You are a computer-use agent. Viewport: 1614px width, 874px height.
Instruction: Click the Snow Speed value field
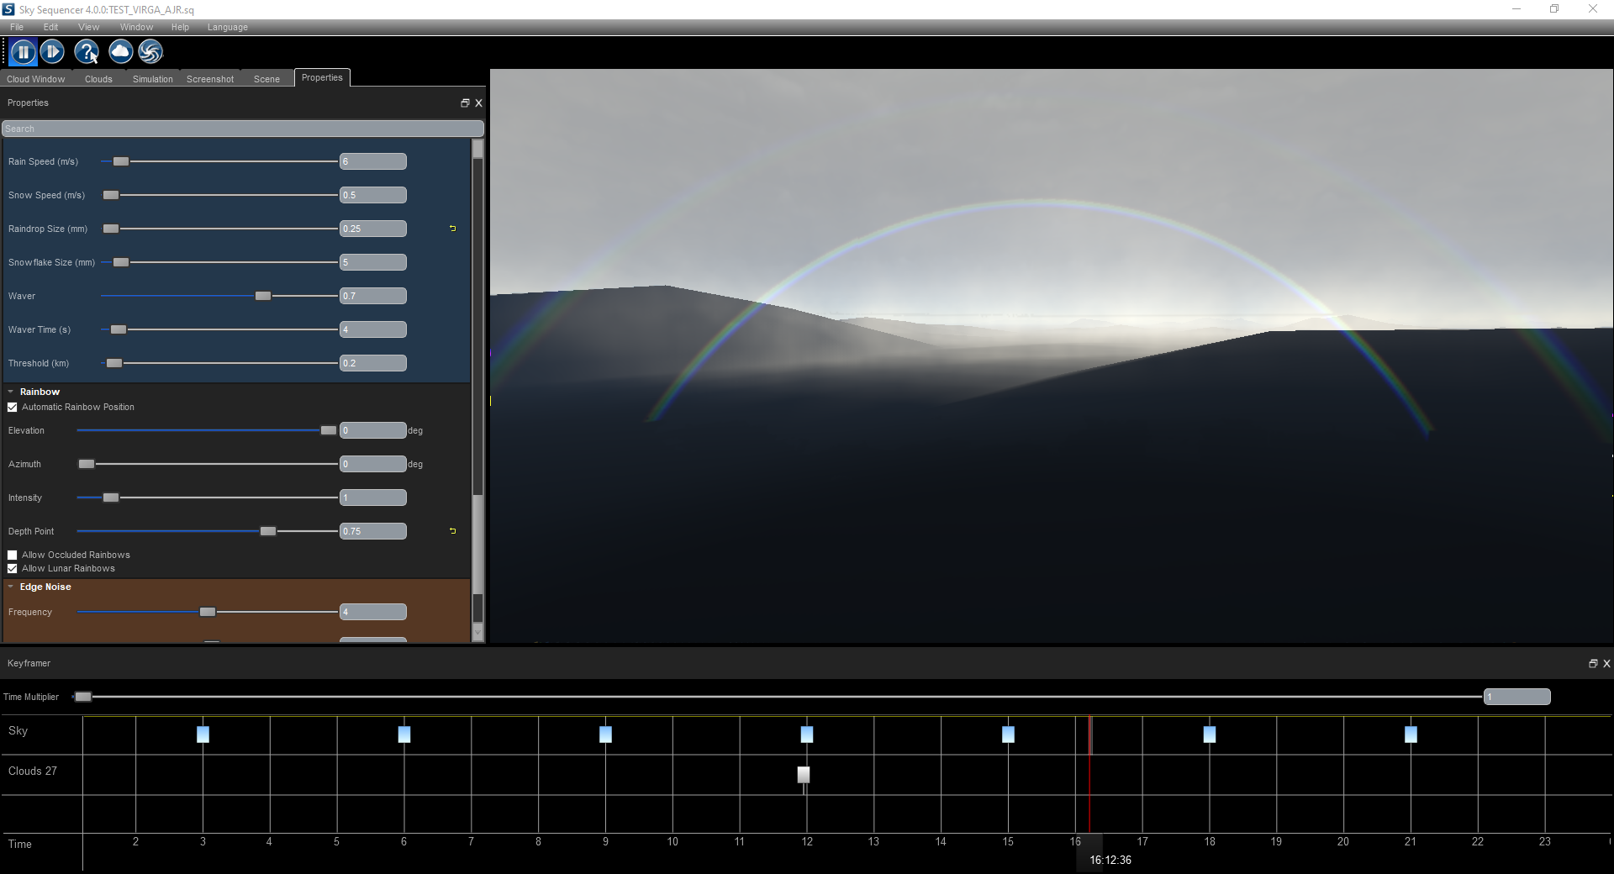click(x=373, y=195)
